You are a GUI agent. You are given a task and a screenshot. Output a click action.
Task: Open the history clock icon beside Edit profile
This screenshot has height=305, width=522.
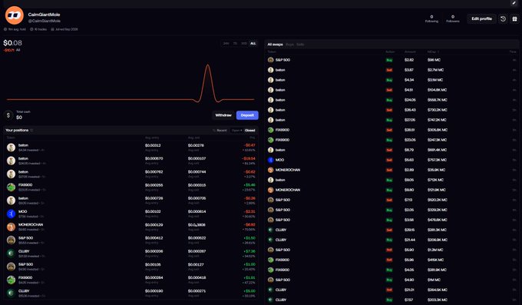[503, 19]
